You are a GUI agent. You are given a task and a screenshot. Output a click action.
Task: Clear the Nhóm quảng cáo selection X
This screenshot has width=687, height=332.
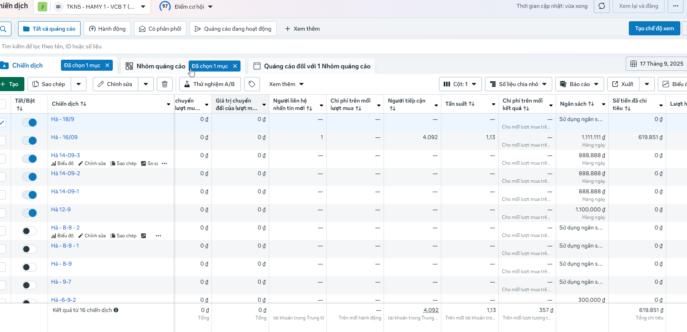[235, 66]
